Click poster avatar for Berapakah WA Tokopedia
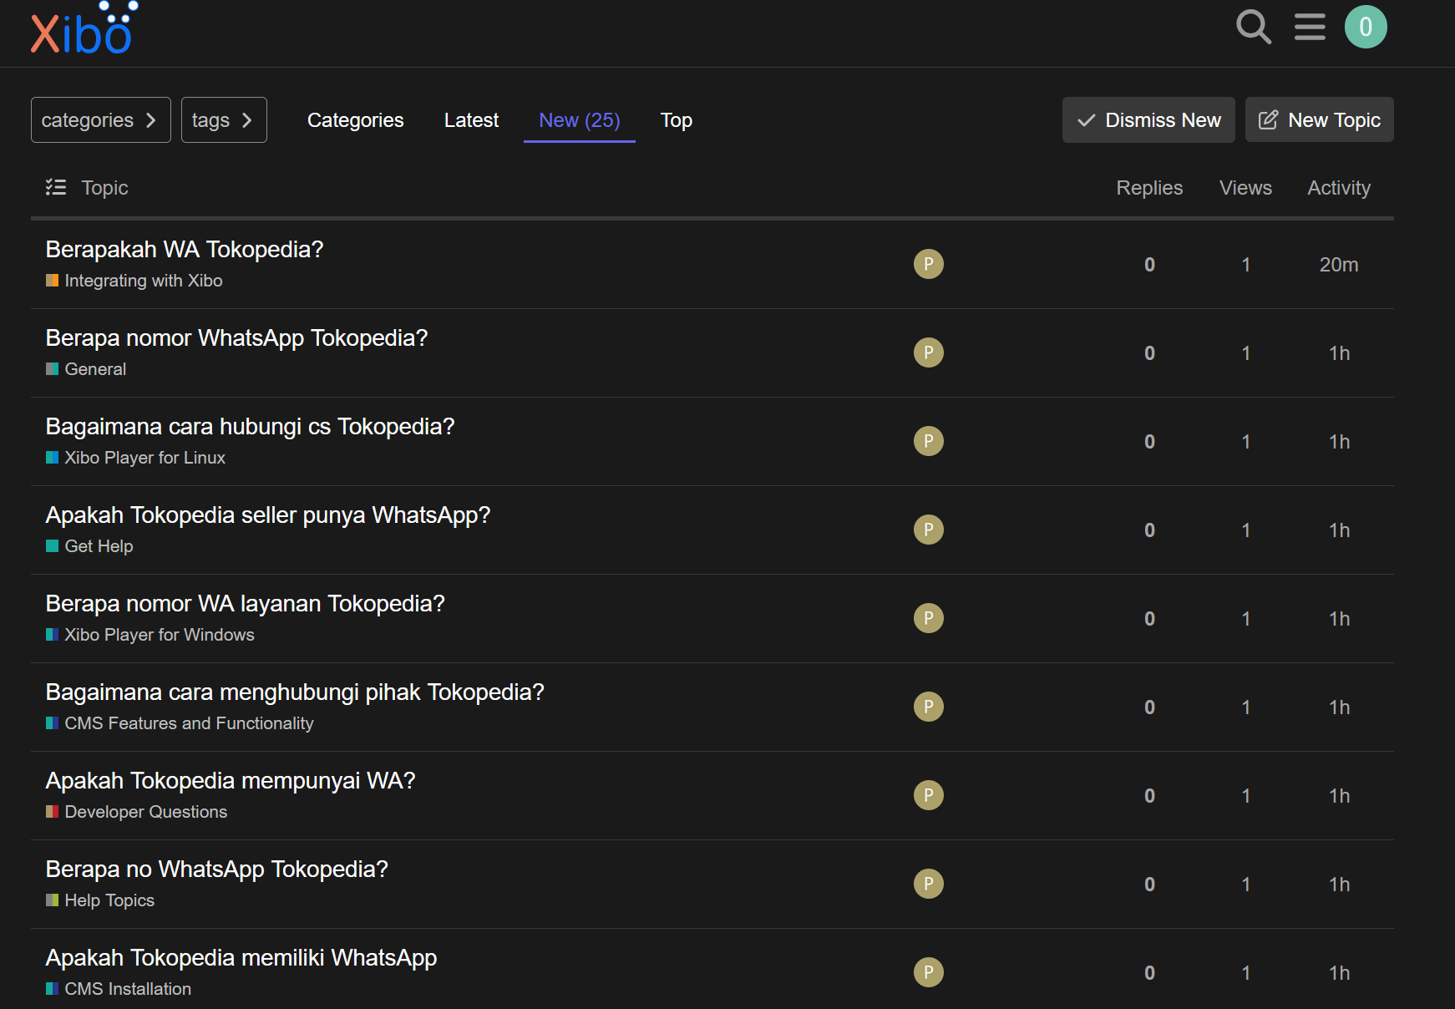Viewport: 1455px width, 1009px height. [x=928, y=265]
